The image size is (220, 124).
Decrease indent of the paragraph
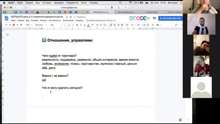[x=144, y=25]
